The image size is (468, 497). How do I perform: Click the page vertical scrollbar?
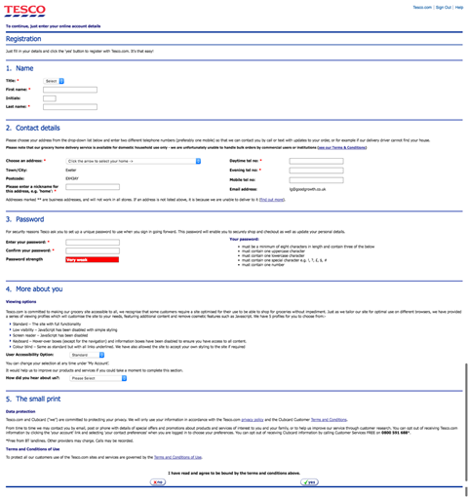pos(466,422)
